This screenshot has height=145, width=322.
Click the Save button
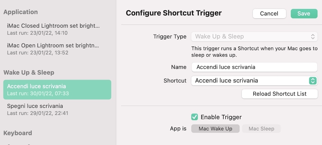[x=304, y=14]
